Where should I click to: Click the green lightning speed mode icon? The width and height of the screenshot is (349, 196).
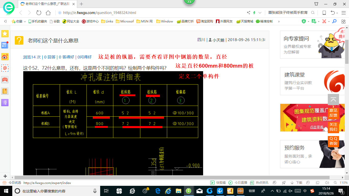point(254,13)
